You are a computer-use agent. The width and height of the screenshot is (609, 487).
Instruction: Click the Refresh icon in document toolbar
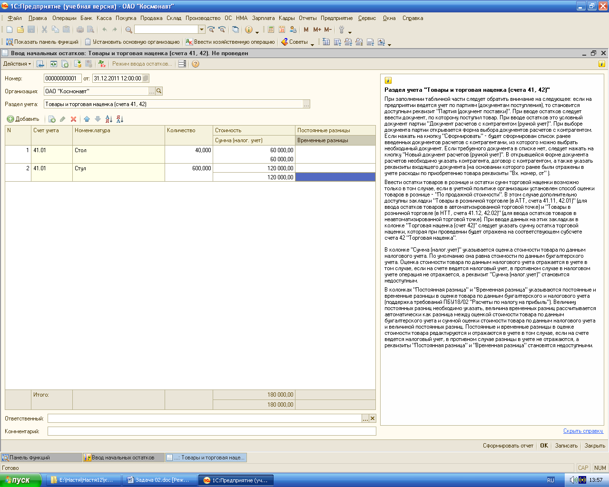pos(54,64)
